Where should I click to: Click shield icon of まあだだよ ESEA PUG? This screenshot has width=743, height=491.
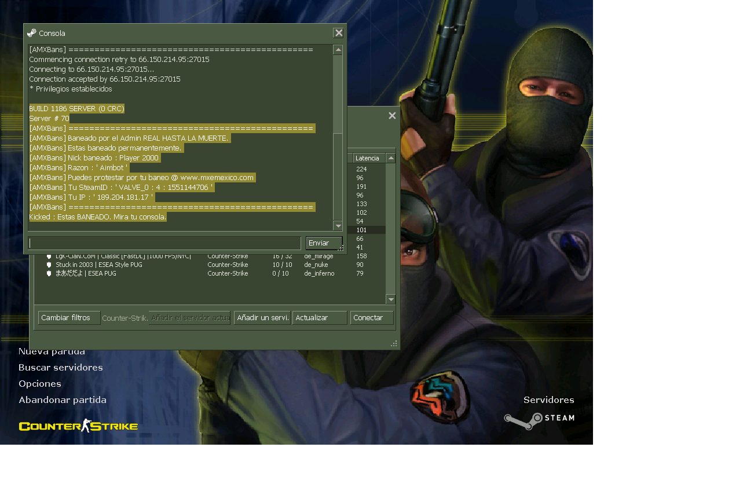click(49, 273)
